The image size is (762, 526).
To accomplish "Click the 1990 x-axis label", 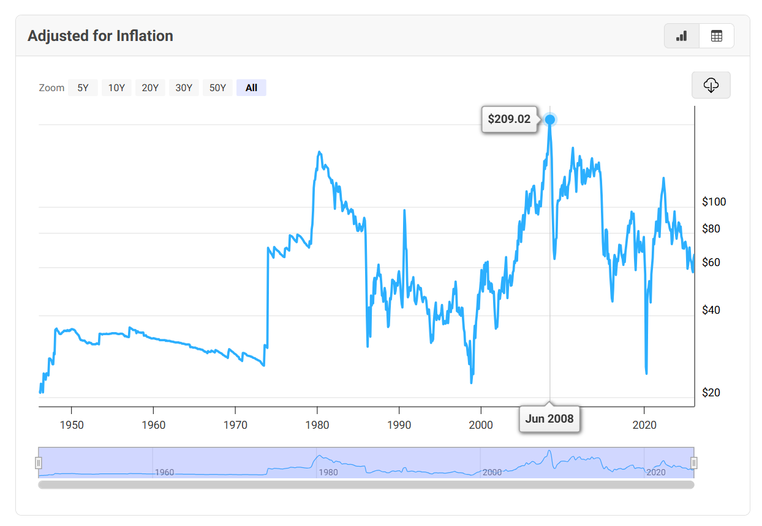I will pos(399,425).
